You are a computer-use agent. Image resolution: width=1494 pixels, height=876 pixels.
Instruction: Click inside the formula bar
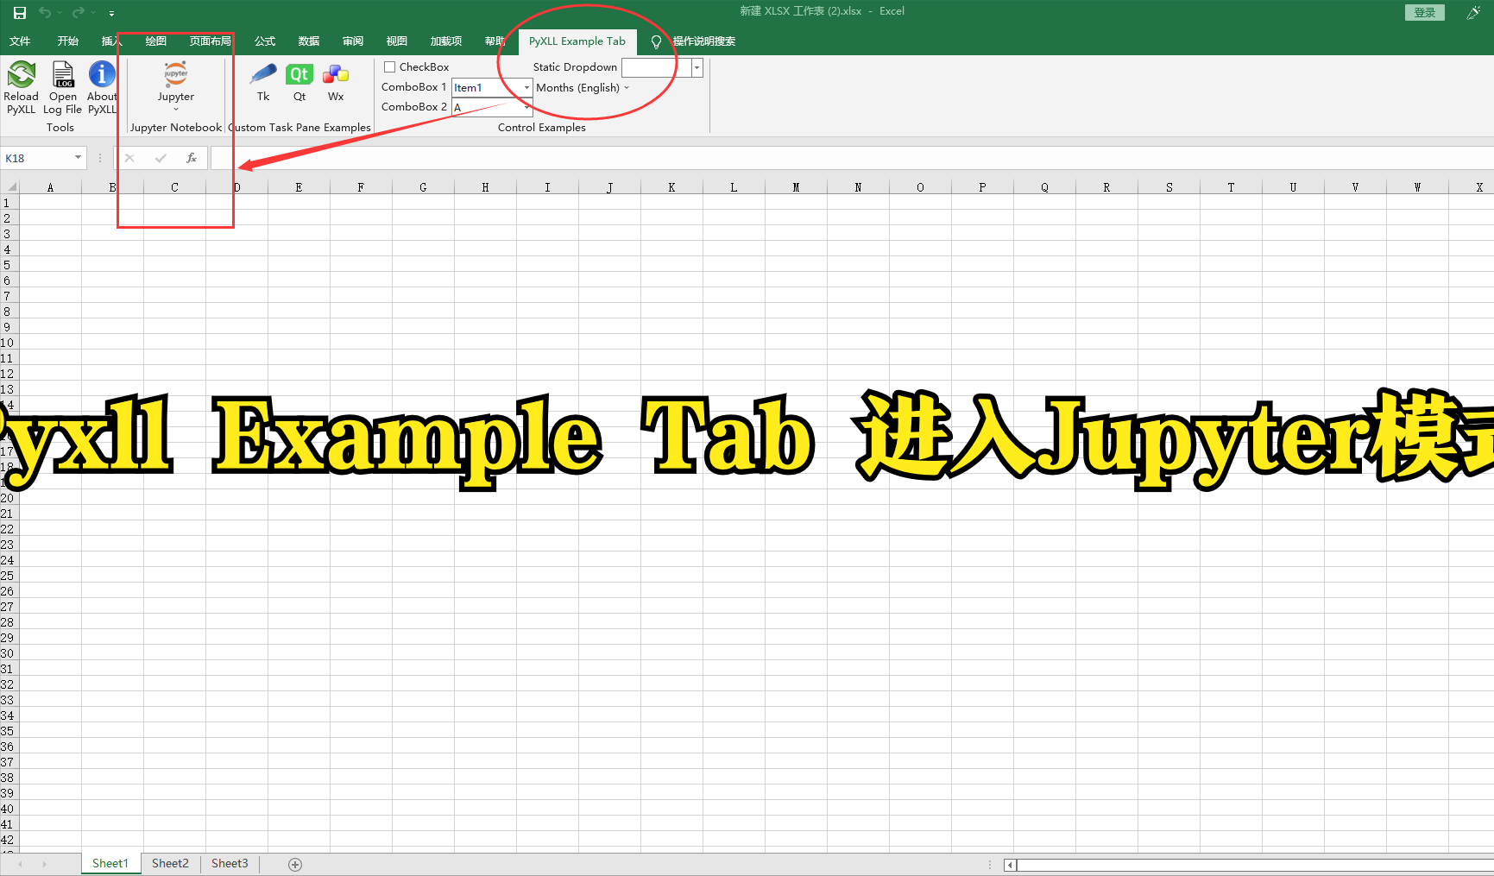tap(851, 158)
